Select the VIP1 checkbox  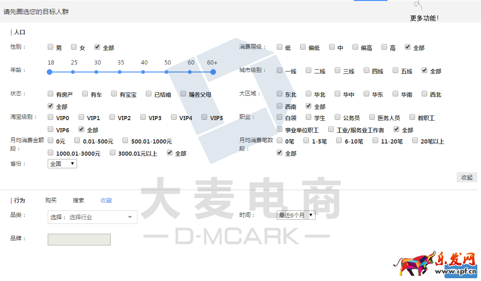tap(81, 117)
